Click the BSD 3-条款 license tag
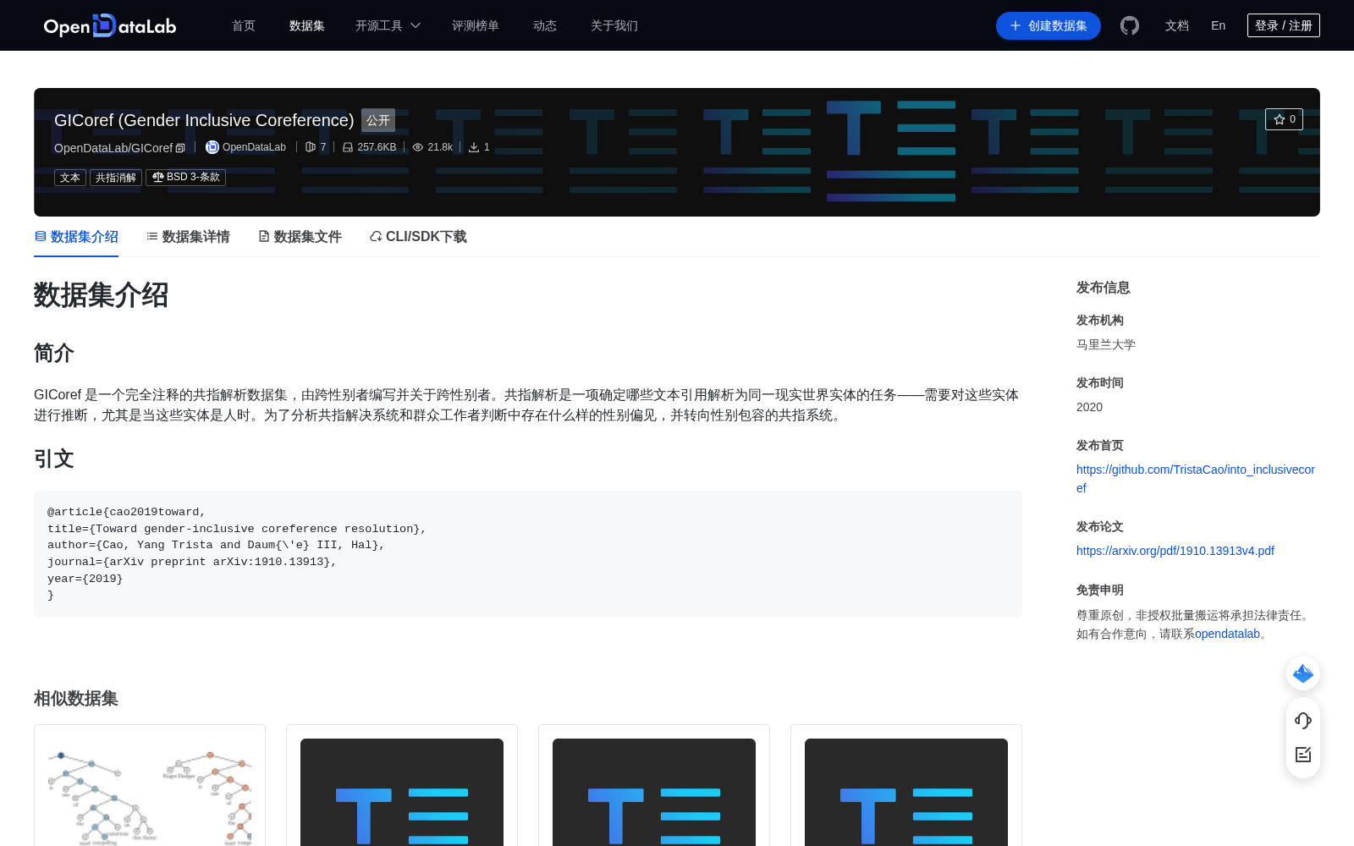Image resolution: width=1354 pixels, height=846 pixels. tap(185, 178)
